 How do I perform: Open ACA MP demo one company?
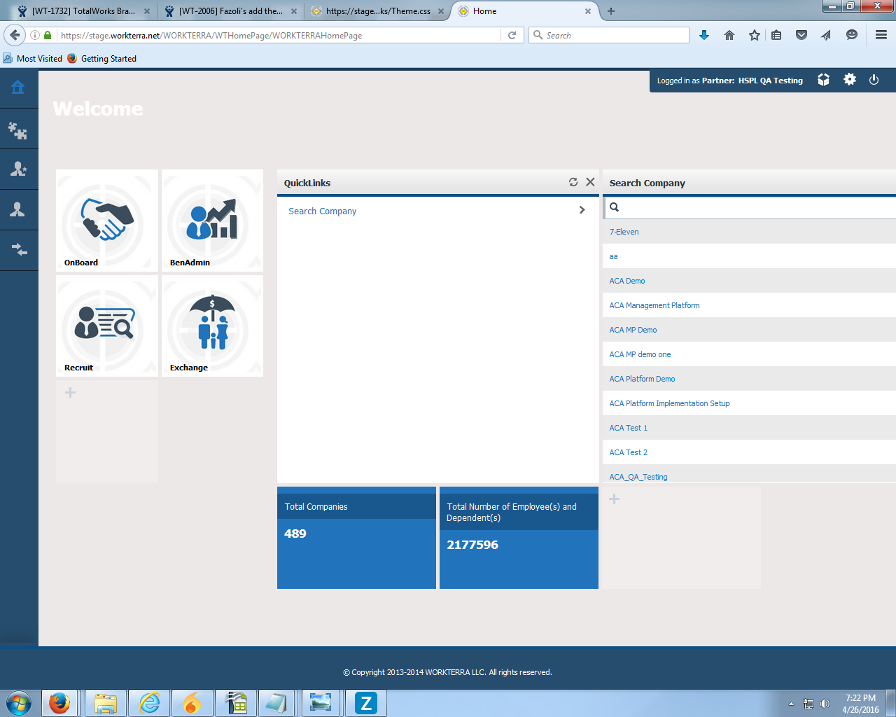[x=640, y=354]
